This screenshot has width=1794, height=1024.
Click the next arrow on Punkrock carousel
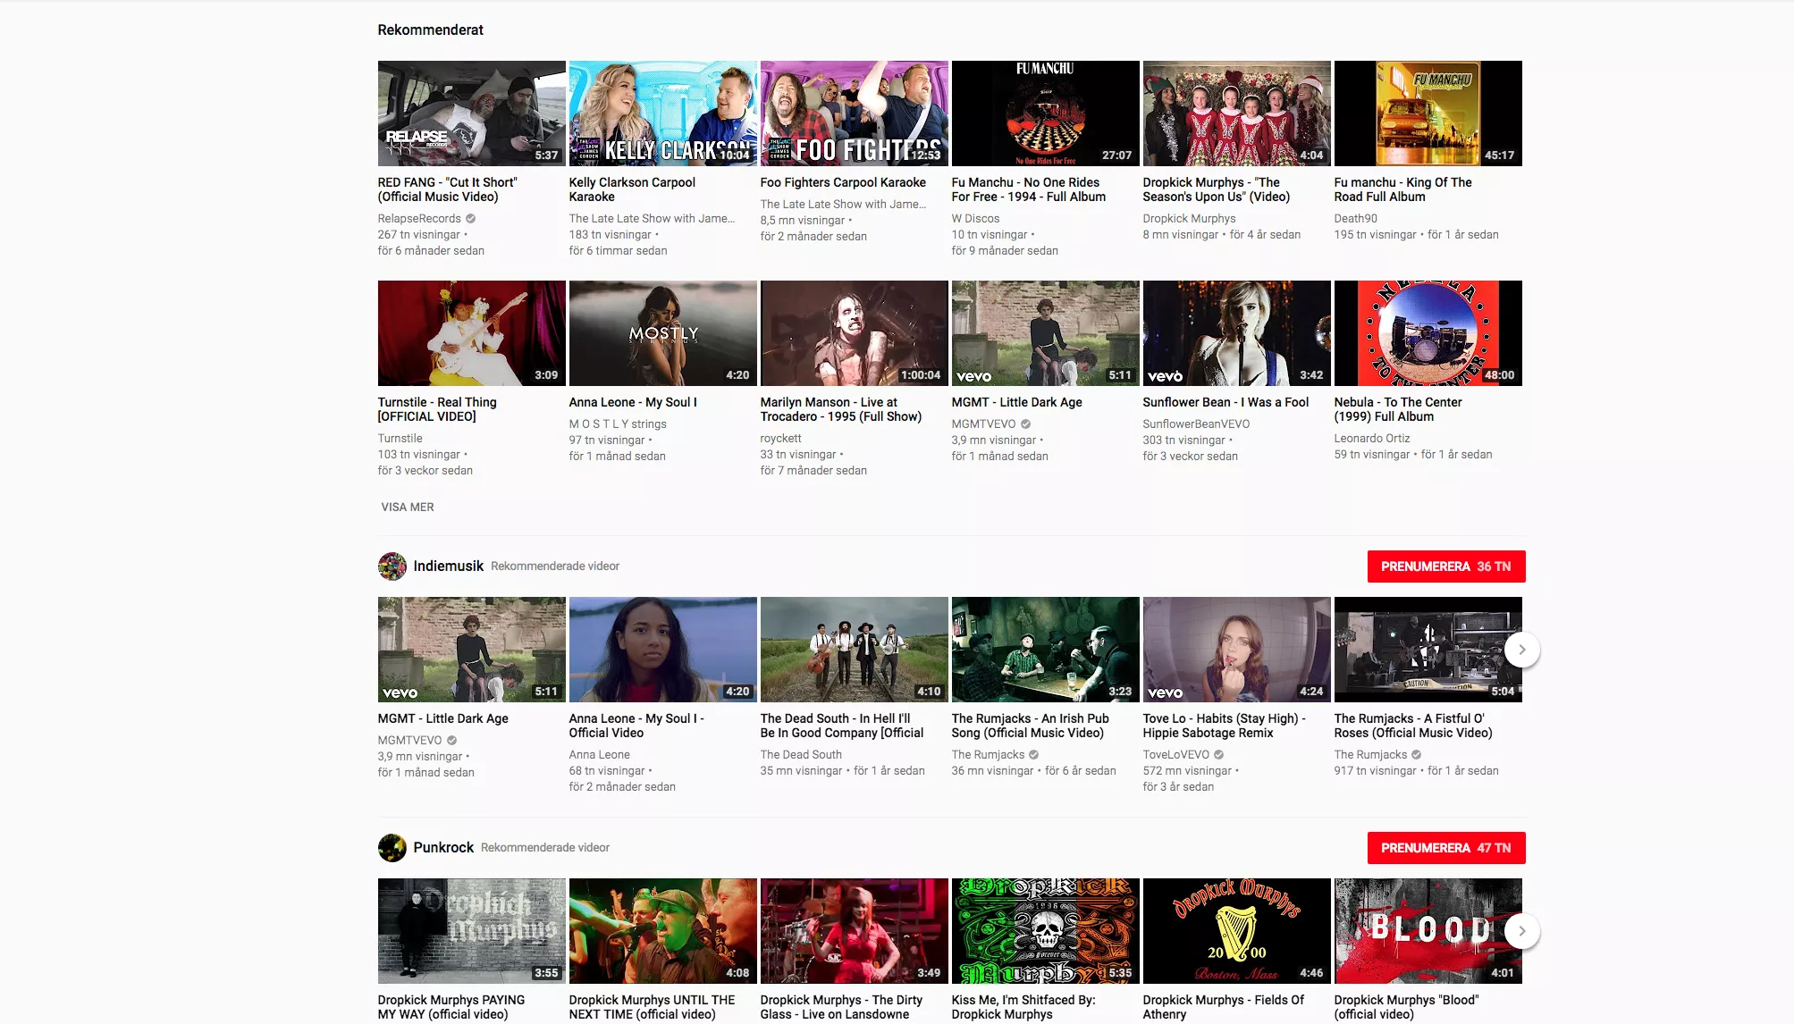[1523, 932]
